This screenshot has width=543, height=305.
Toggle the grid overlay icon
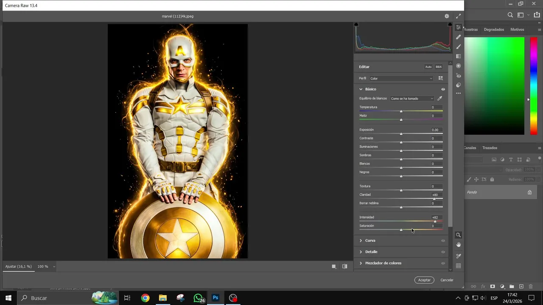[458, 266]
